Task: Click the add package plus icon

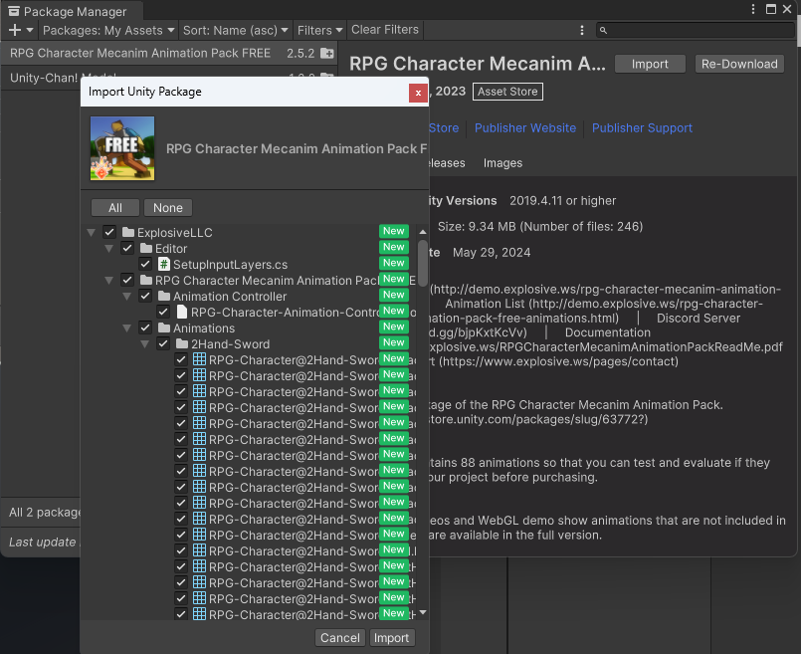Action: tap(15, 30)
